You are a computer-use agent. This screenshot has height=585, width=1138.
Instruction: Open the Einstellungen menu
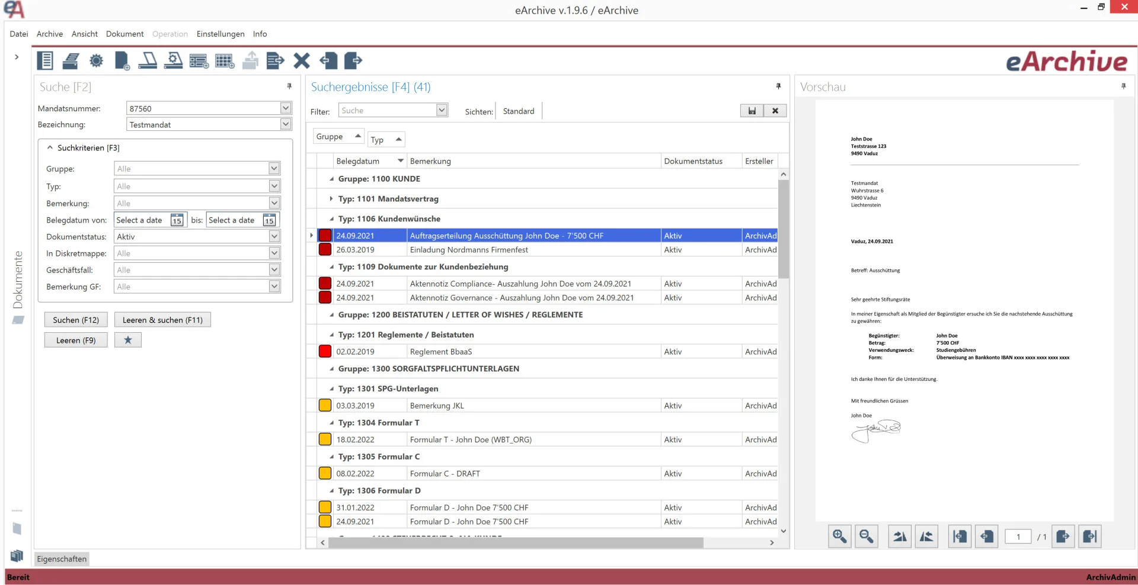(220, 34)
